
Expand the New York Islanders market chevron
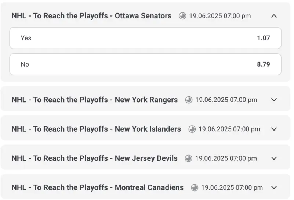point(274,129)
